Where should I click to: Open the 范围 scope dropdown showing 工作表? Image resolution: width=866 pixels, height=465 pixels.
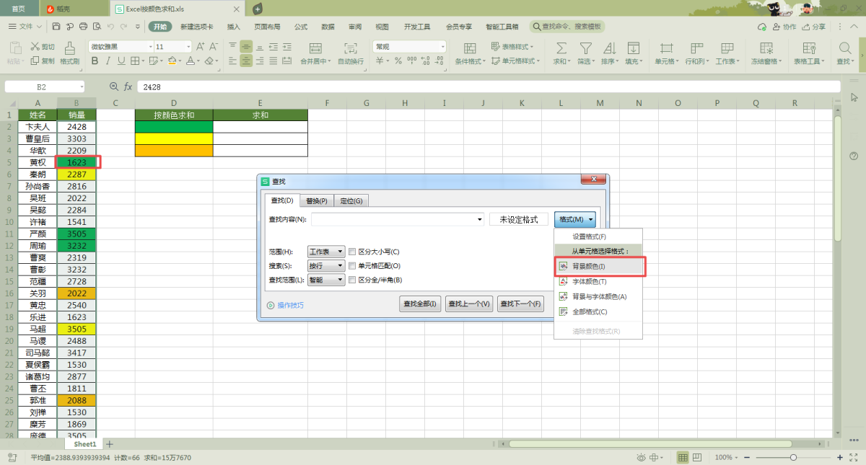326,252
